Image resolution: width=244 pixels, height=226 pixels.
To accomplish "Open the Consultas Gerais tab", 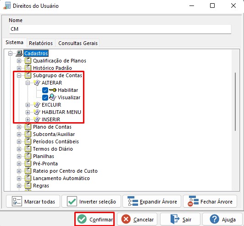I will (x=78, y=43).
